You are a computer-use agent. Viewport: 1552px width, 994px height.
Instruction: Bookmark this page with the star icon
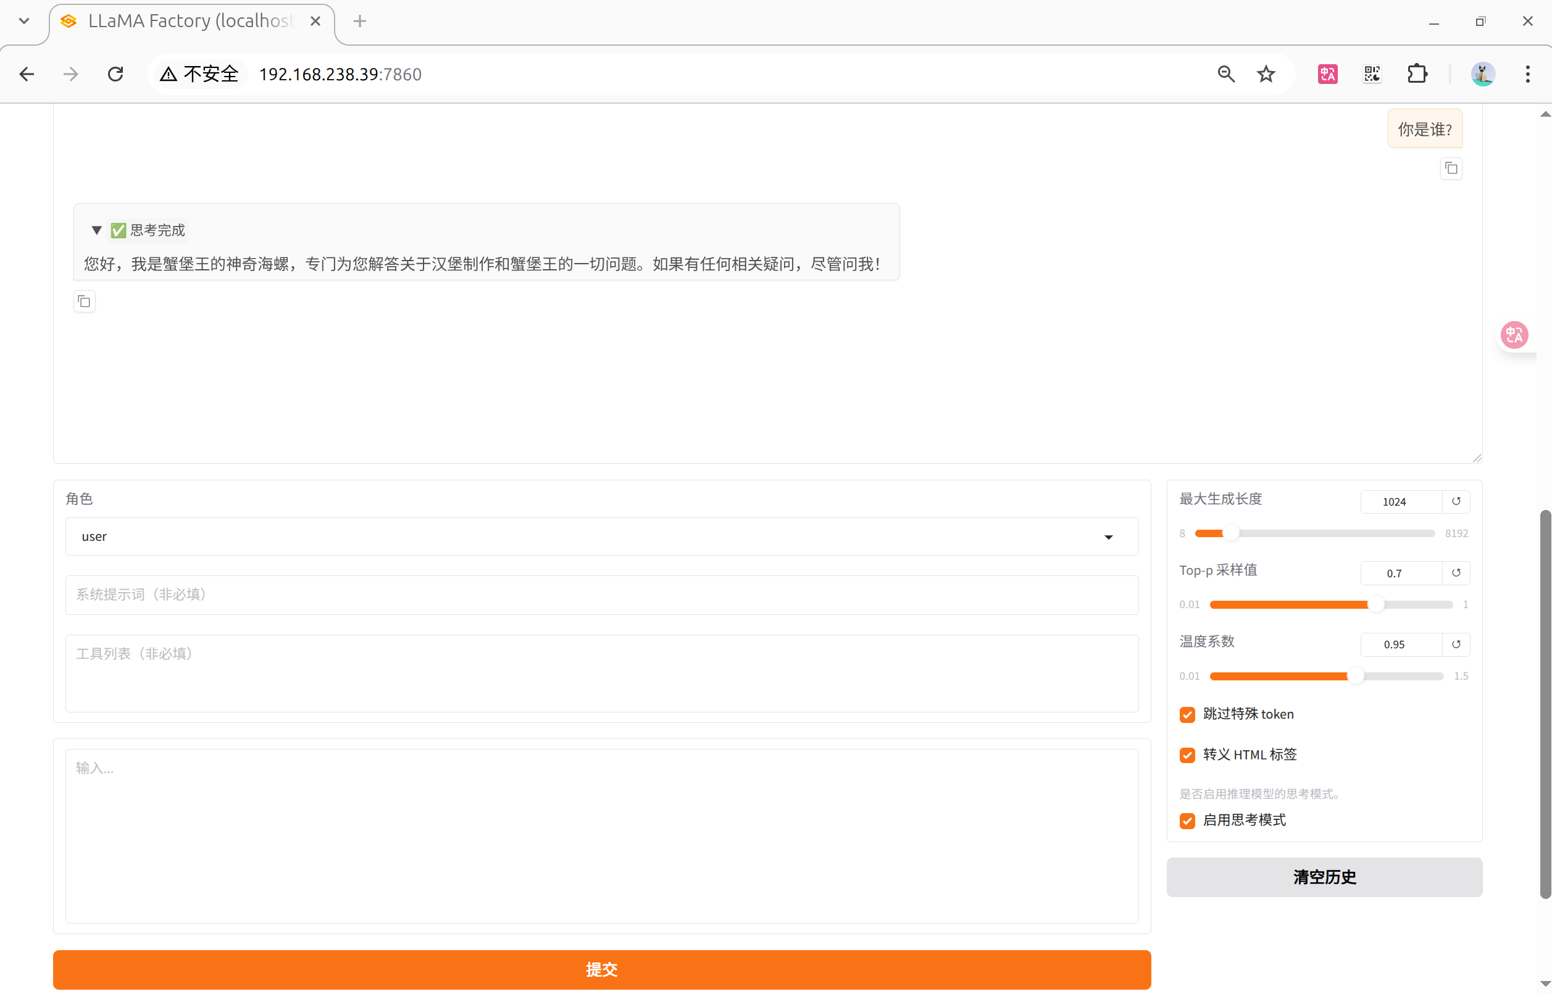[1266, 74]
